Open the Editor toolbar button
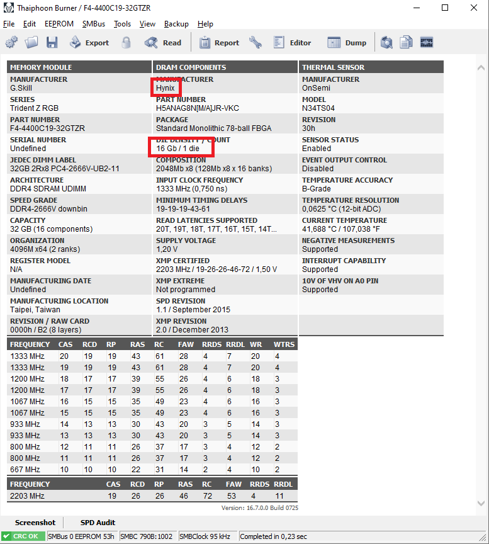This screenshot has width=489, height=544. click(x=292, y=43)
